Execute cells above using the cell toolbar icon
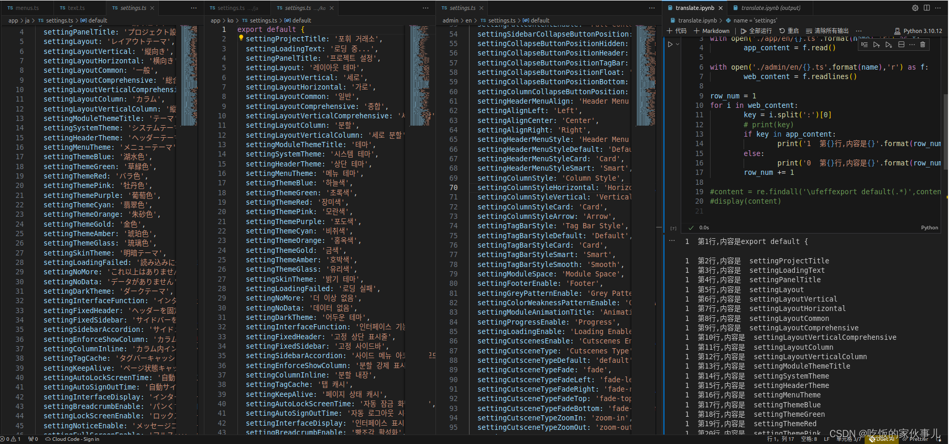This screenshot has height=444, width=949. (x=877, y=45)
